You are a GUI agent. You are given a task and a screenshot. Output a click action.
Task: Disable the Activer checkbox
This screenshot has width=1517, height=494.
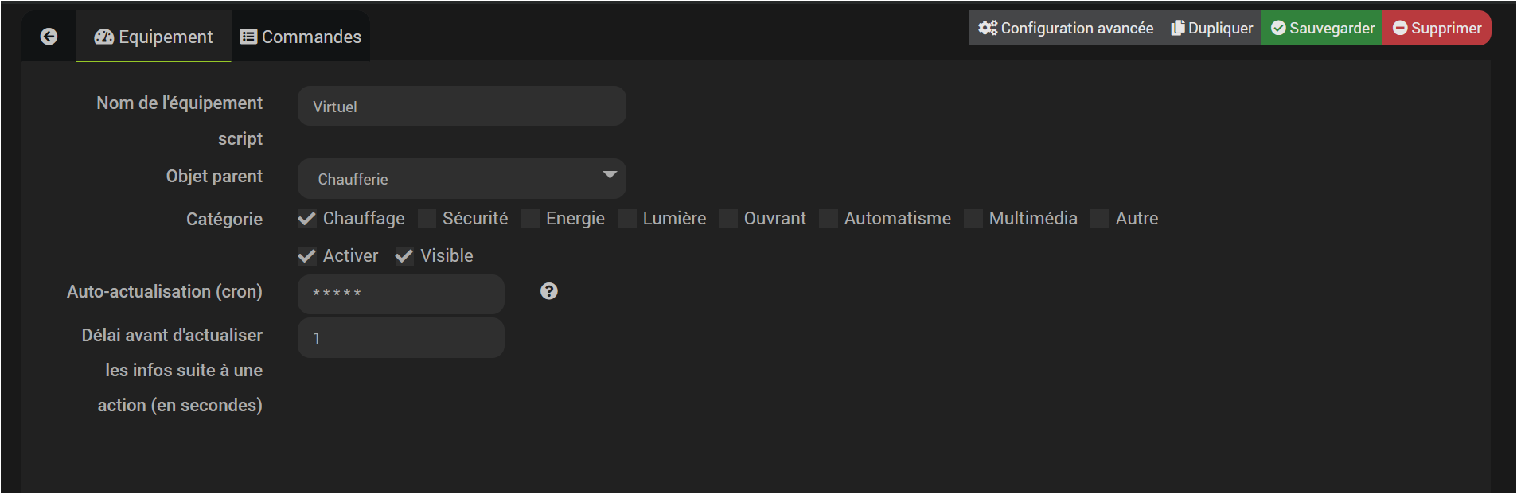pos(307,256)
